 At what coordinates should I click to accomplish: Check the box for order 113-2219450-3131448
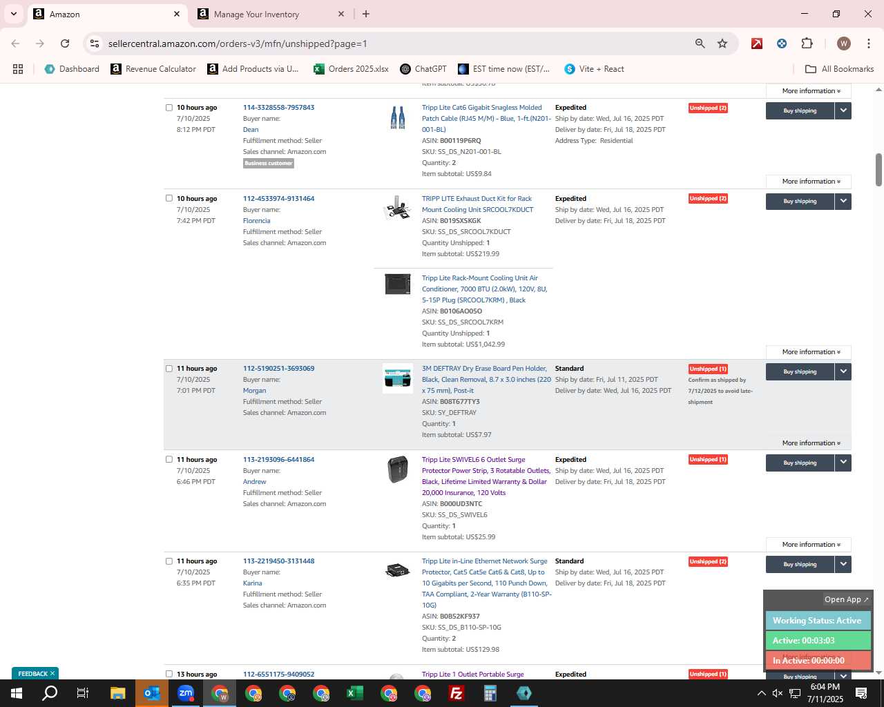169,561
